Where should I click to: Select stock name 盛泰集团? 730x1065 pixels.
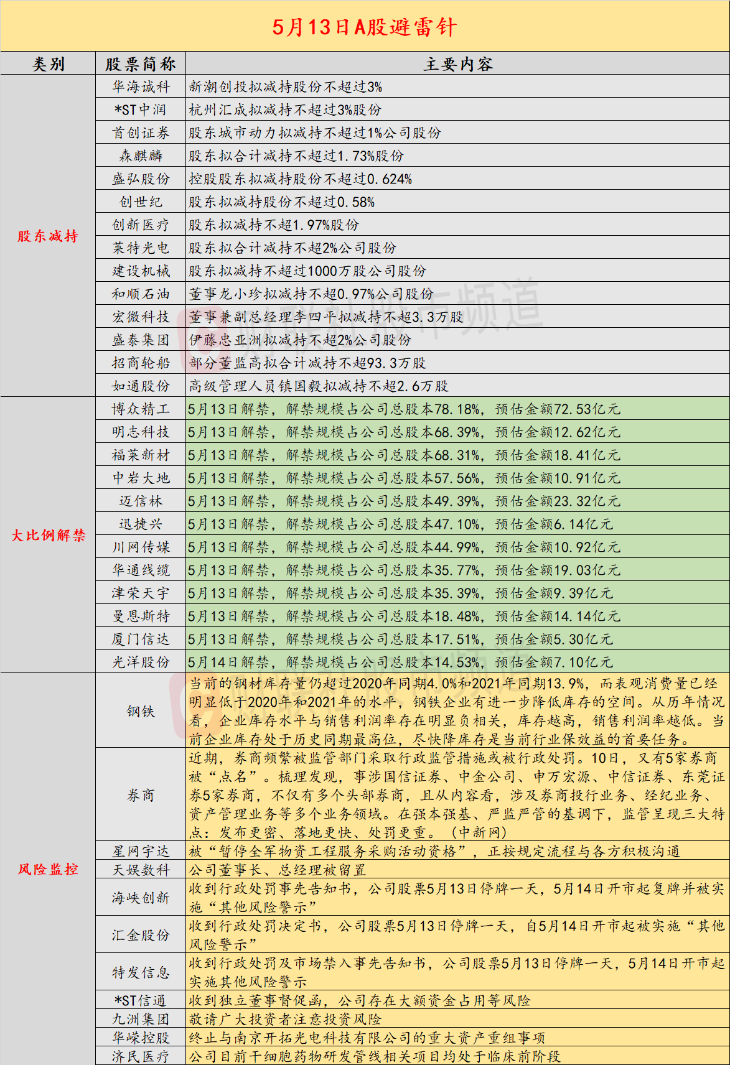141,340
